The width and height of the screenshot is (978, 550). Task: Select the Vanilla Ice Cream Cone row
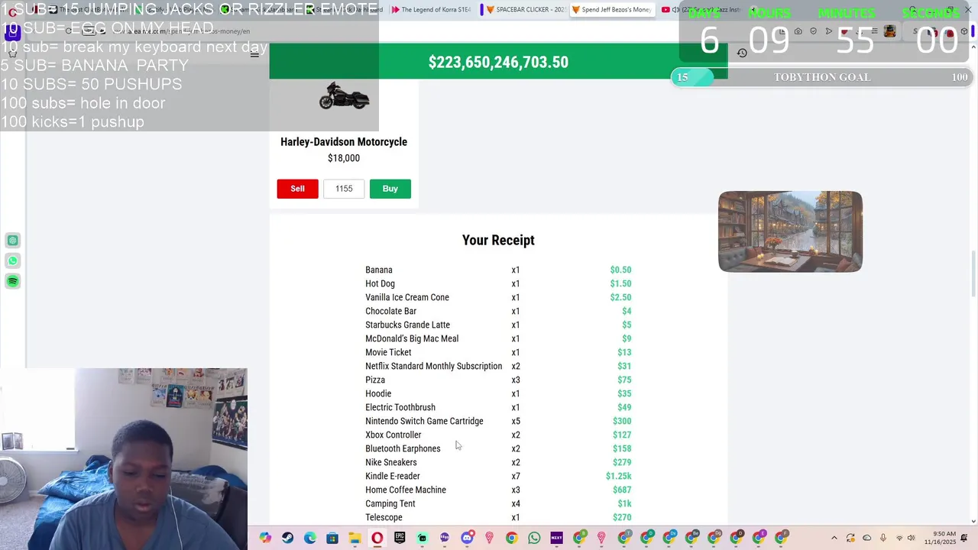pos(498,297)
